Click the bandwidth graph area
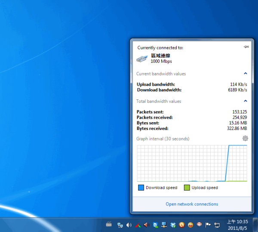This screenshot has width=258, height=232. [x=192, y=163]
